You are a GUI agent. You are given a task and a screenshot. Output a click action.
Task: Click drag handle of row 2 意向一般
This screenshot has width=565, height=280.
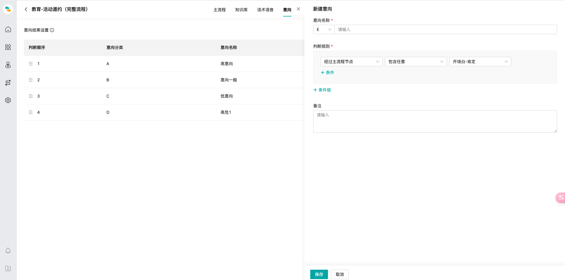coord(31,80)
